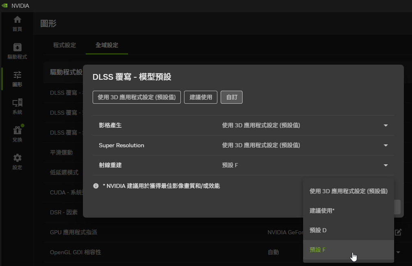Image resolution: width=412 pixels, height=266 pixels.
Task: Click the DSR - 因素 setting row
Action: [x=63, y=212]
